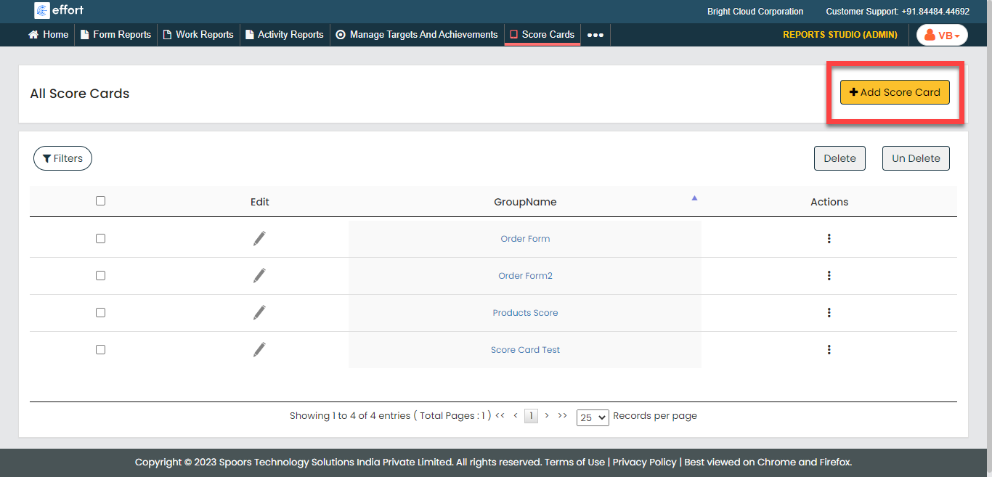This screenshot has height=477, width=992.
Task: Sort by GroupName using the arrow
Action: click(694, 197)
